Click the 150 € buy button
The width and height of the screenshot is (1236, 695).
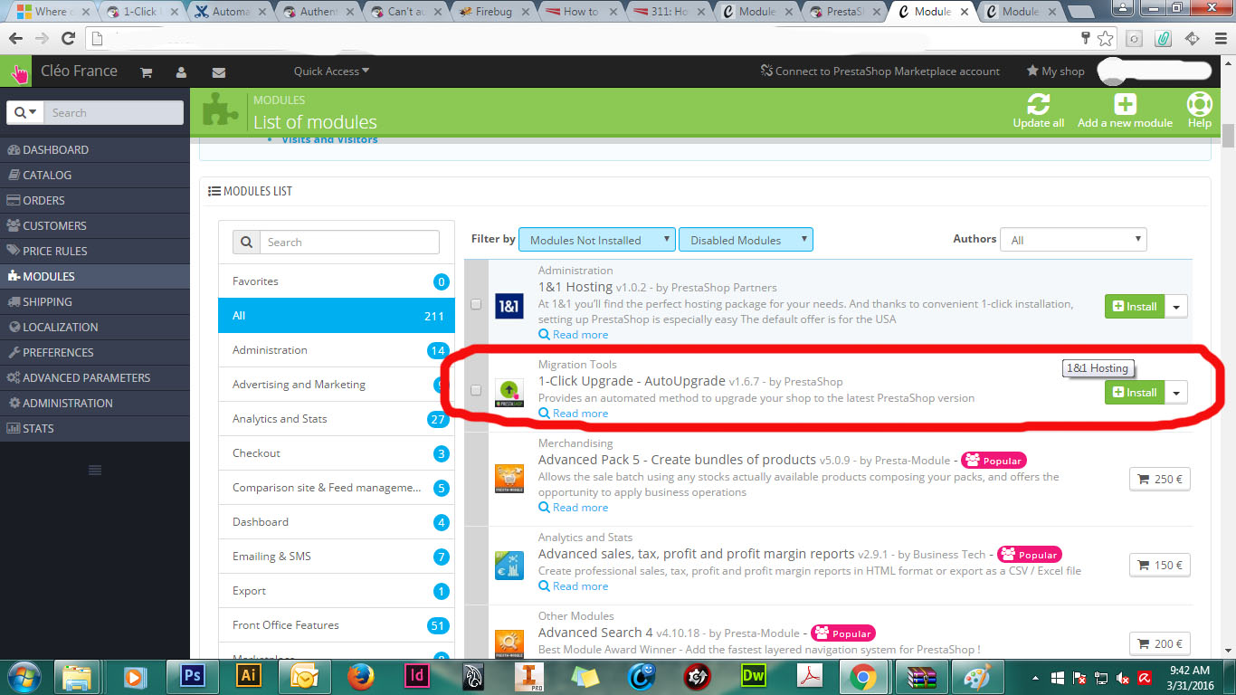pyautogui.click(x=1160, y=566)
